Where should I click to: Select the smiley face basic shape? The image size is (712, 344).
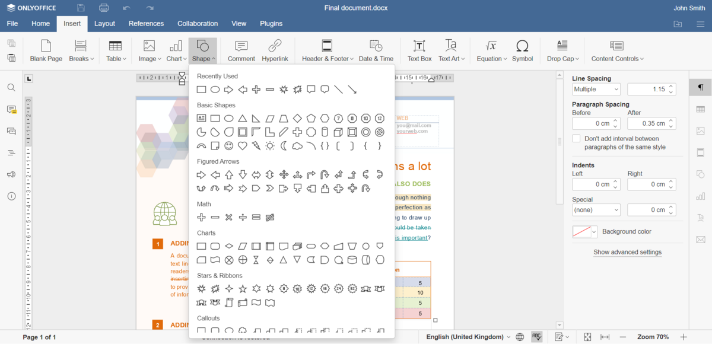(x=228, y=146)
